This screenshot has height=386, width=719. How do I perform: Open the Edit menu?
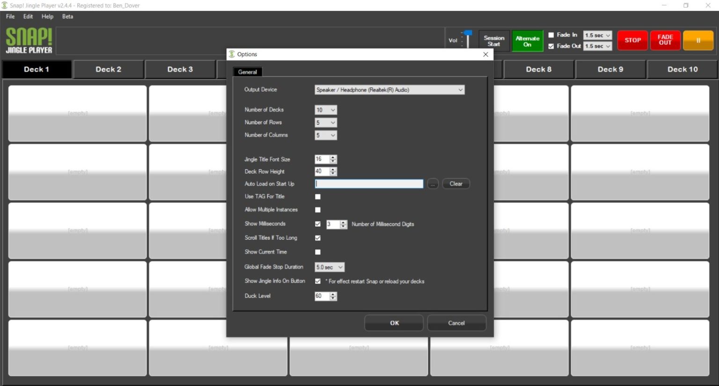pyautogui.click(x=28, y=16)
